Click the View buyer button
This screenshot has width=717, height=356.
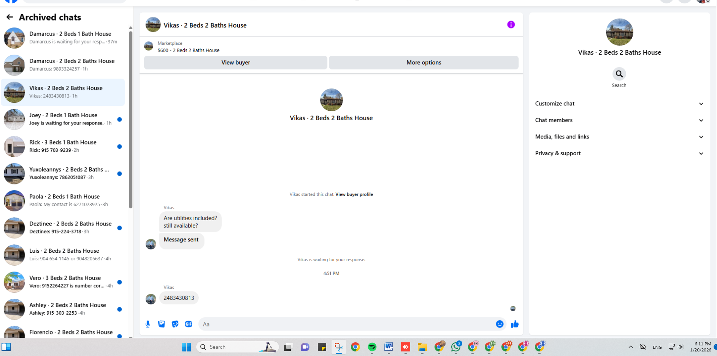coord(236,63)
